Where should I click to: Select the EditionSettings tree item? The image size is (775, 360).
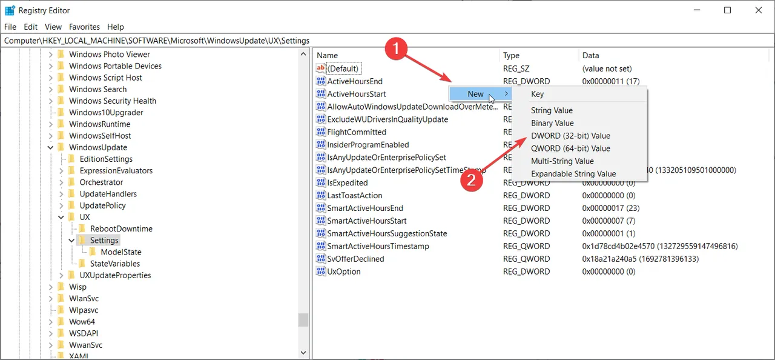[106, 159]
